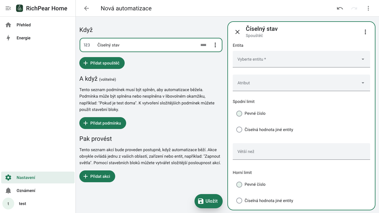The height and width of the screenshot is (213, 379).
Task: Redo the last change
Action: 354,8
